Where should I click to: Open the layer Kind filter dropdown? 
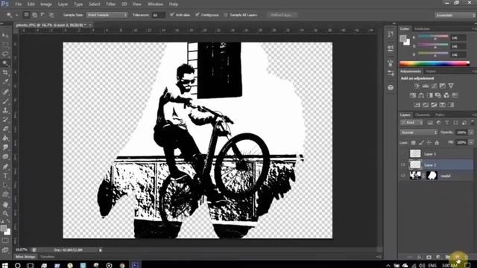coord(411,122)
